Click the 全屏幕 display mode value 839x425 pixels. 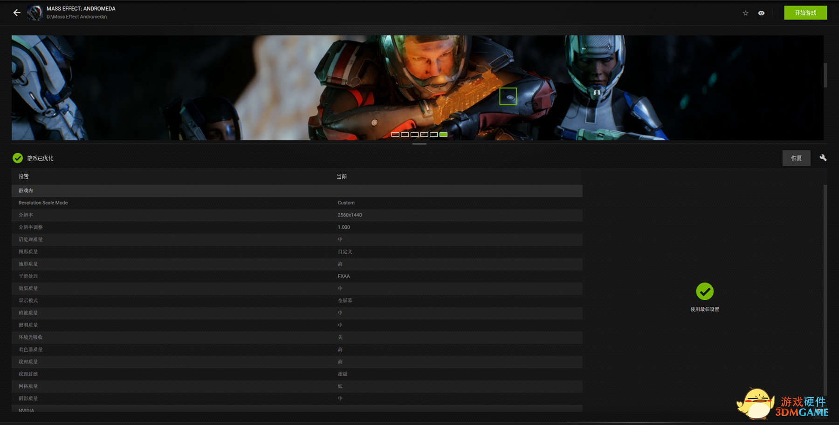click(x=345, y=301)
